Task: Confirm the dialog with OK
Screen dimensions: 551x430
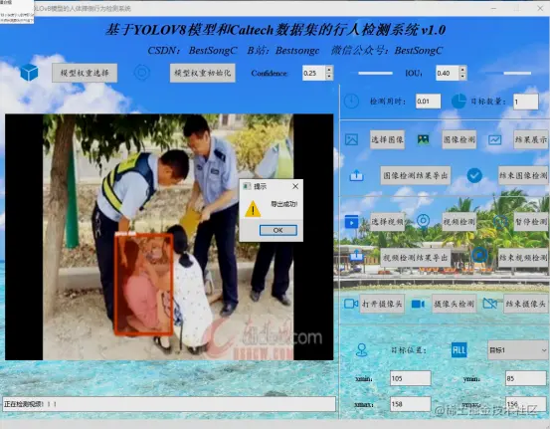Action: coord(277,230)
